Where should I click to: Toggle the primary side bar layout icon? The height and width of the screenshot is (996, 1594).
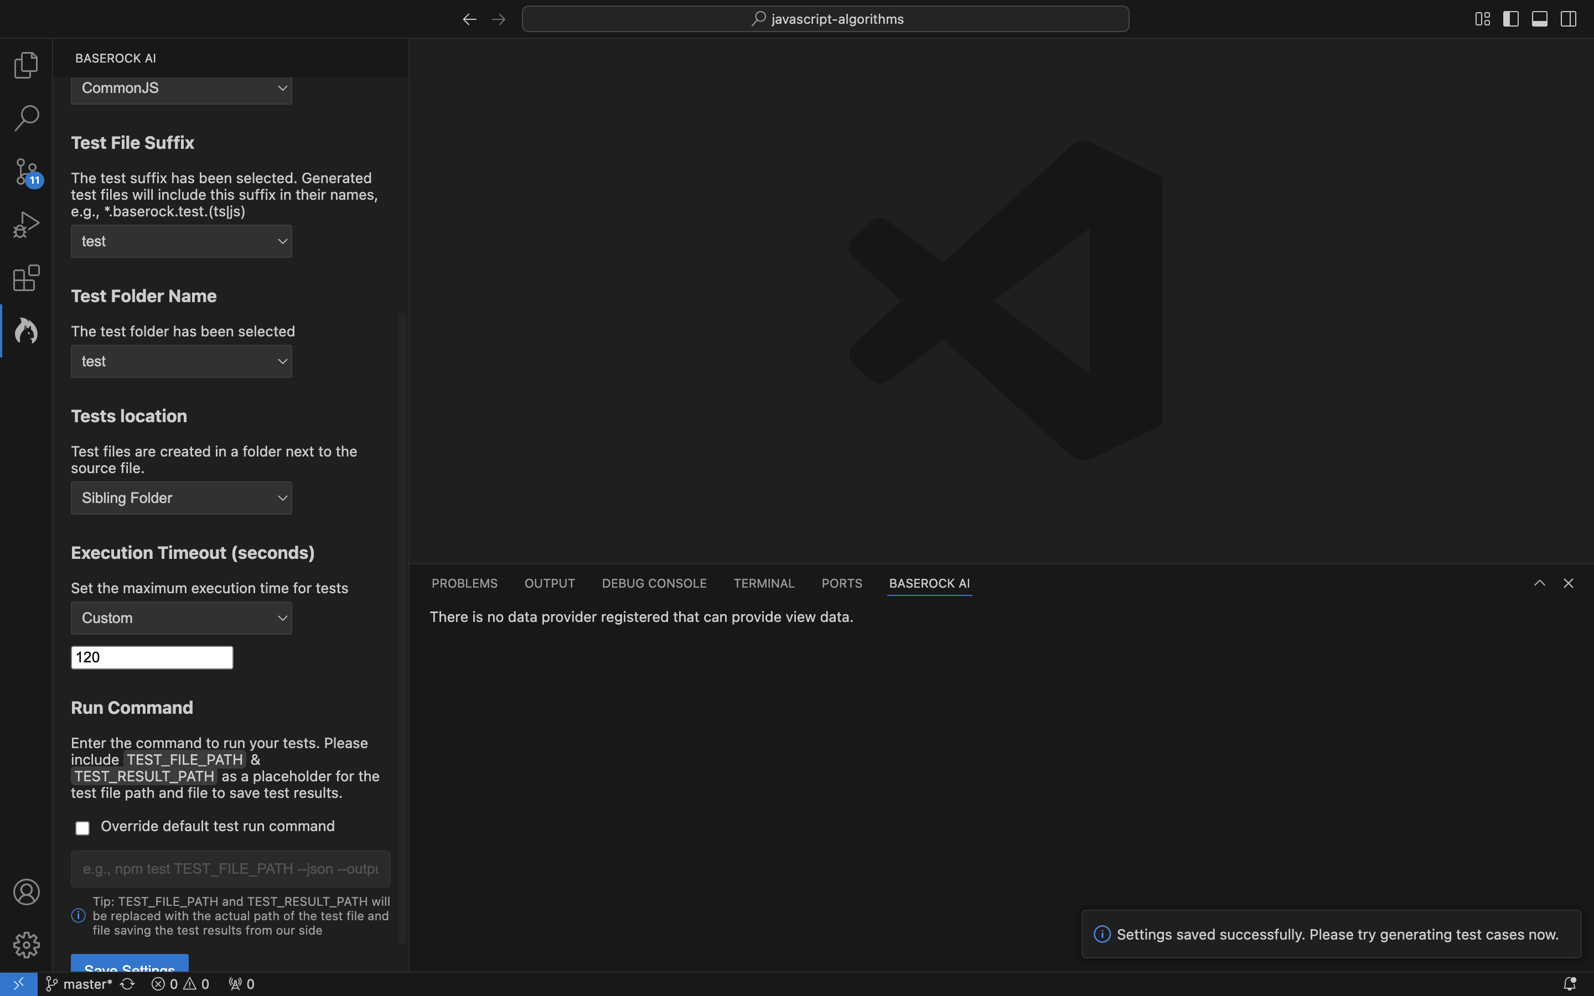1510,19
